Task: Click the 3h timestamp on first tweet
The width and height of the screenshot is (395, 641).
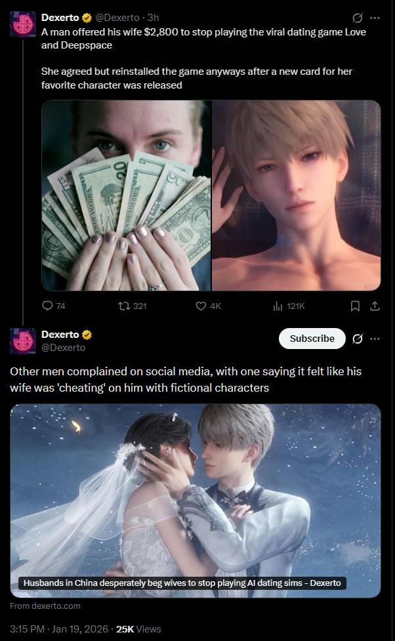Action: click(x=154, y=18)
